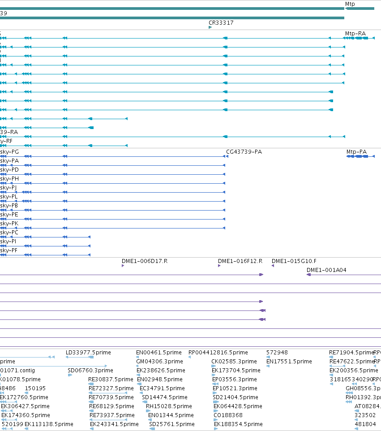This screenshot has width=381, height=431.
Task: Select the GM04306.3prime label
Action: click(159, 362)
